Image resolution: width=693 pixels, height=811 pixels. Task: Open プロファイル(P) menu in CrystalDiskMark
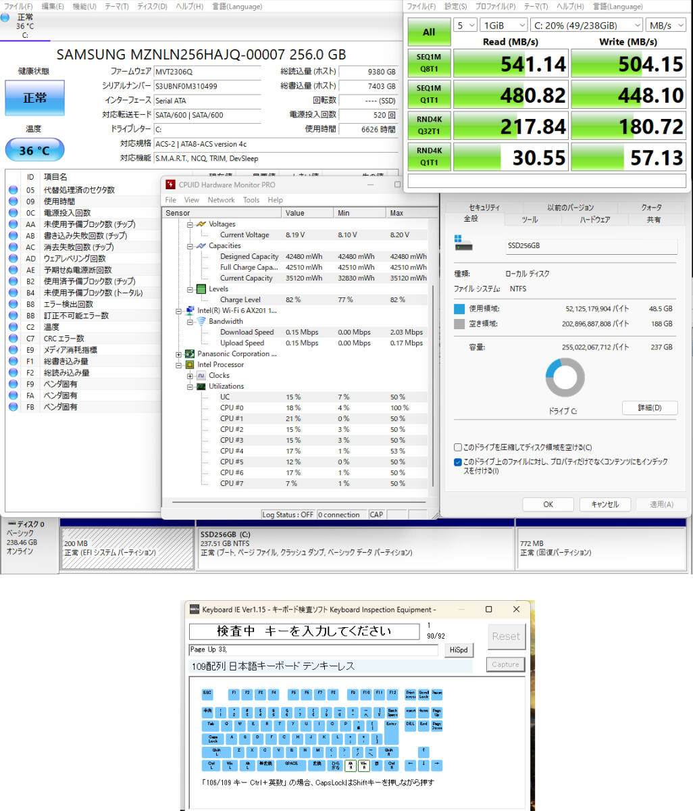point(494,6)
